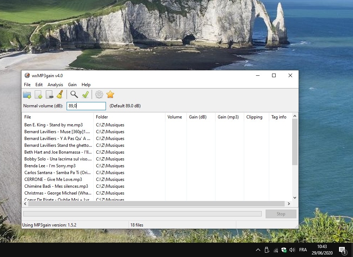The height and width of the screenshot is (257, 353).
Task: Select CERRONE - Give Me Love.mp3
Action: 53,179
